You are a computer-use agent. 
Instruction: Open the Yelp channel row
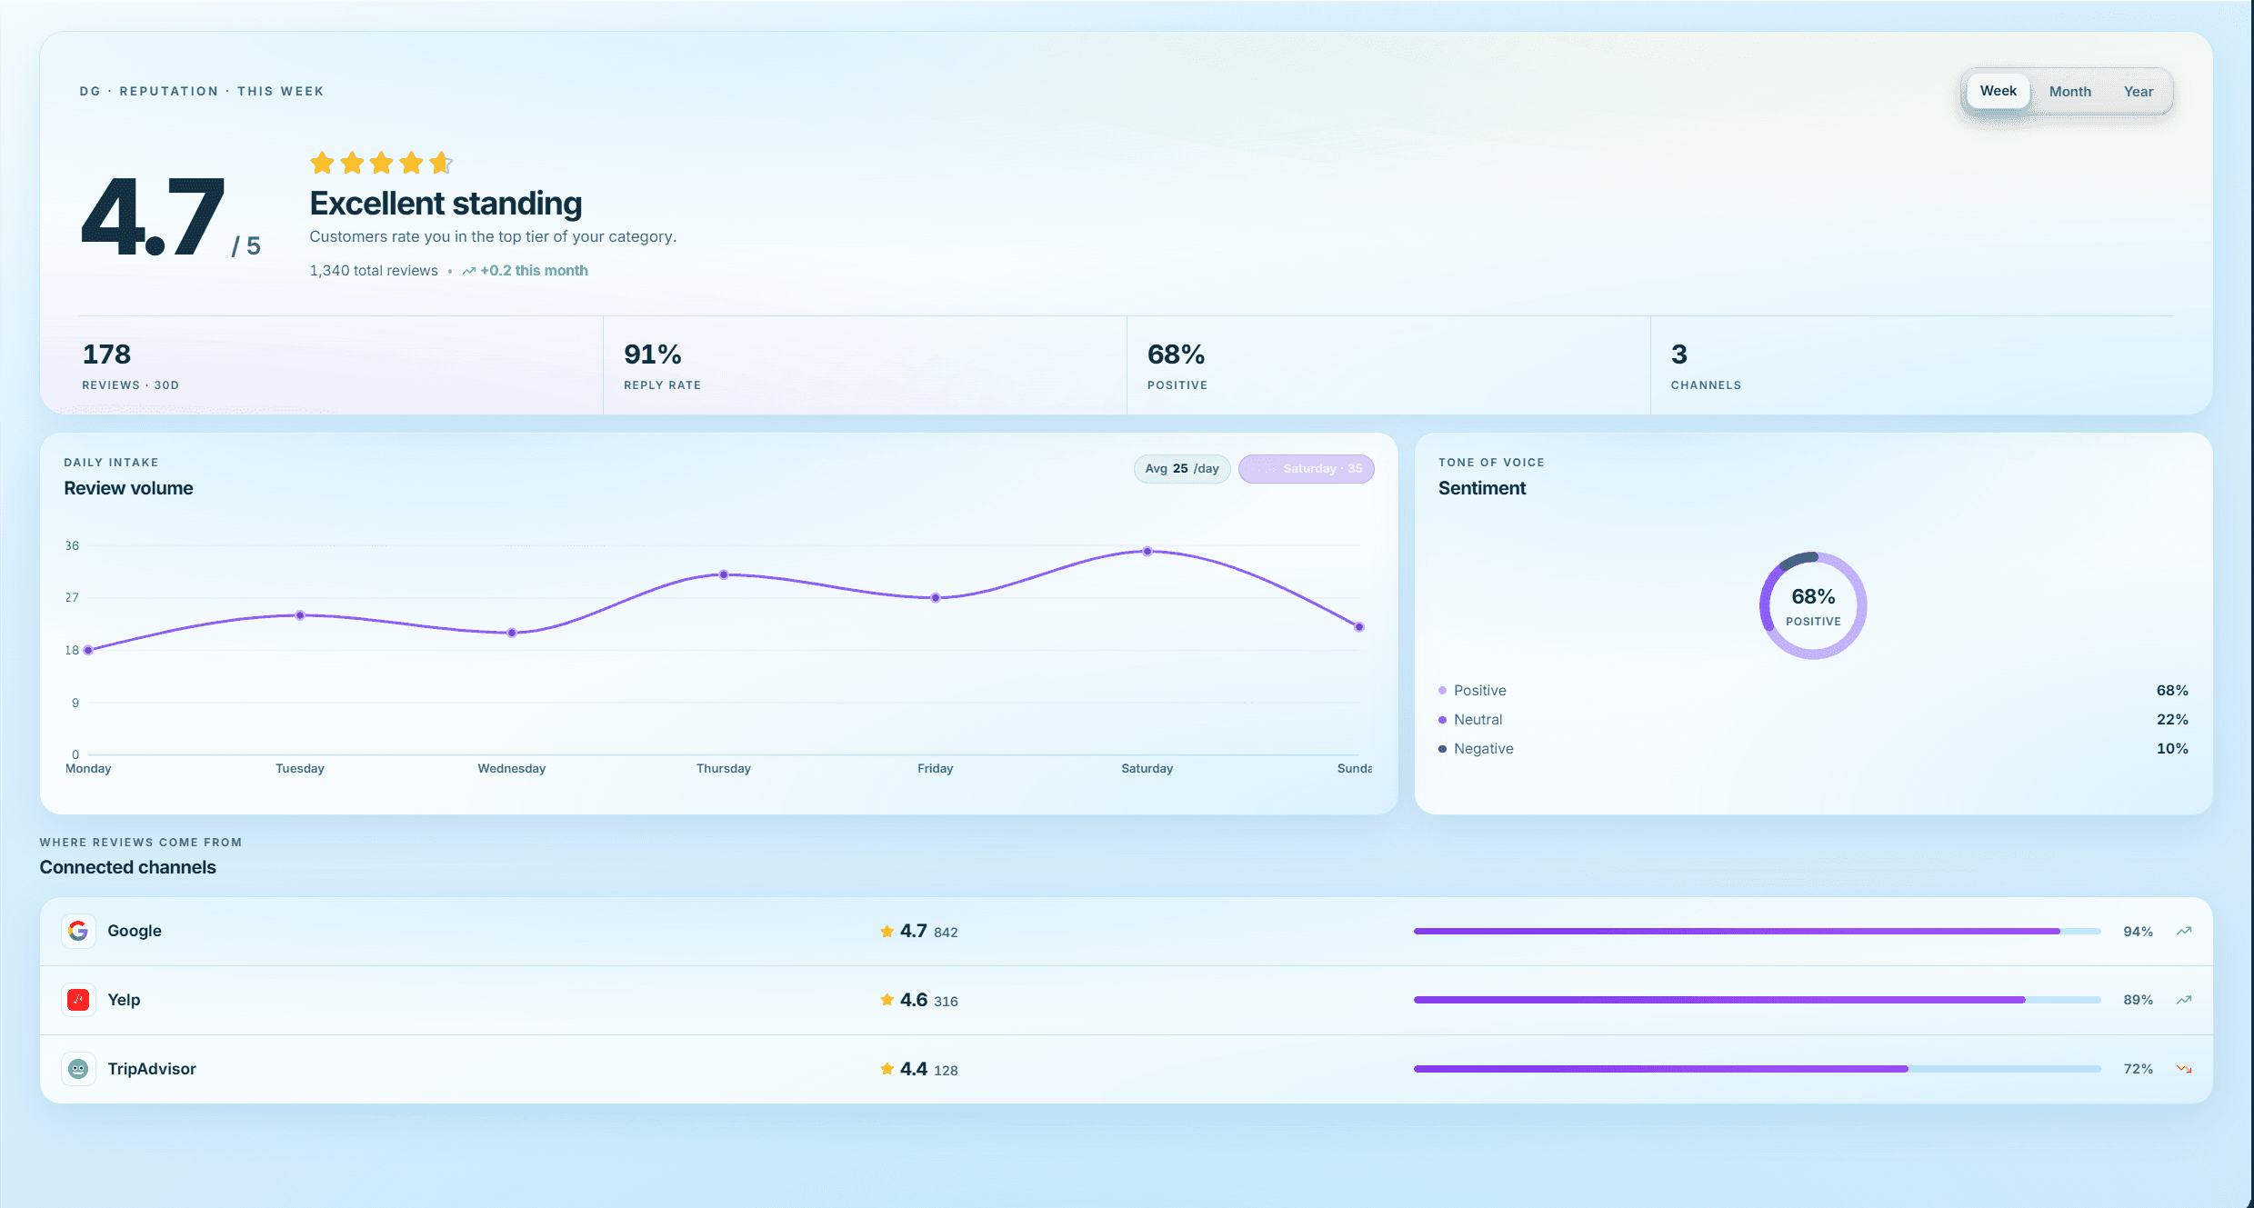point(1126,1000)
